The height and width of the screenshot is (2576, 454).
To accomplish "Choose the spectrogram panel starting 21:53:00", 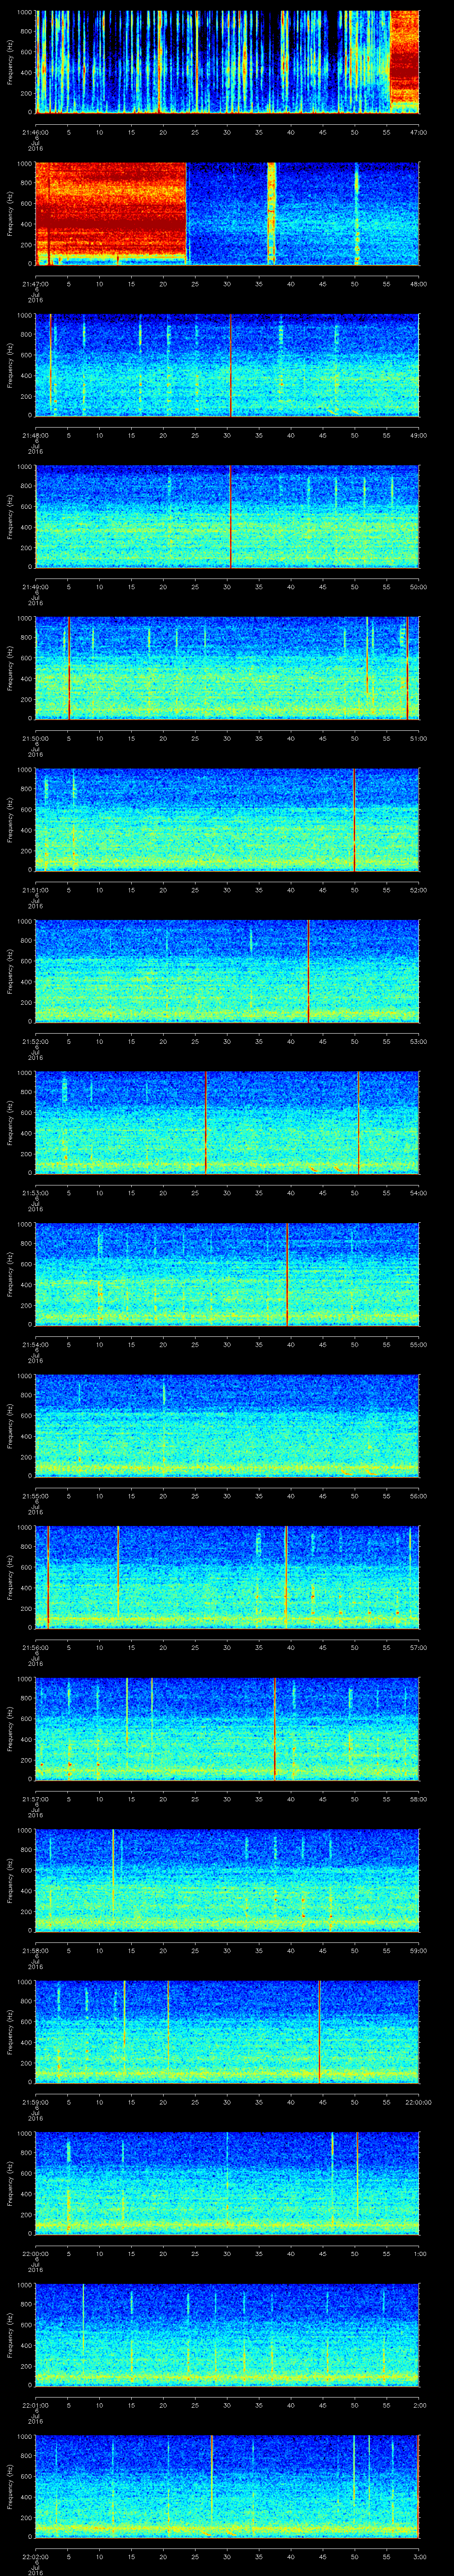I will [x=227, y=1123].
